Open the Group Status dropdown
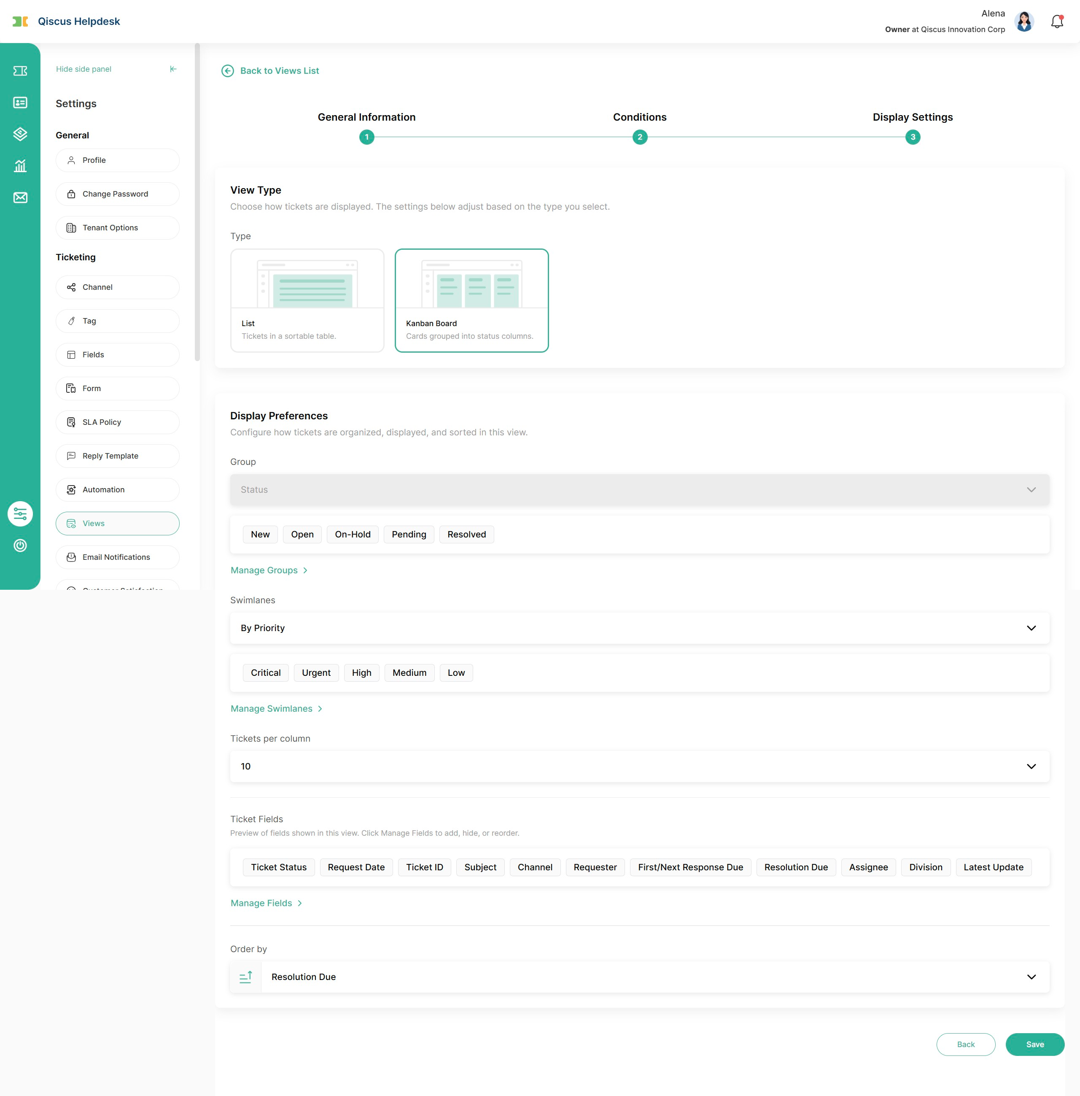This screenshot has height=1096, width=1080. coord(640,489)
